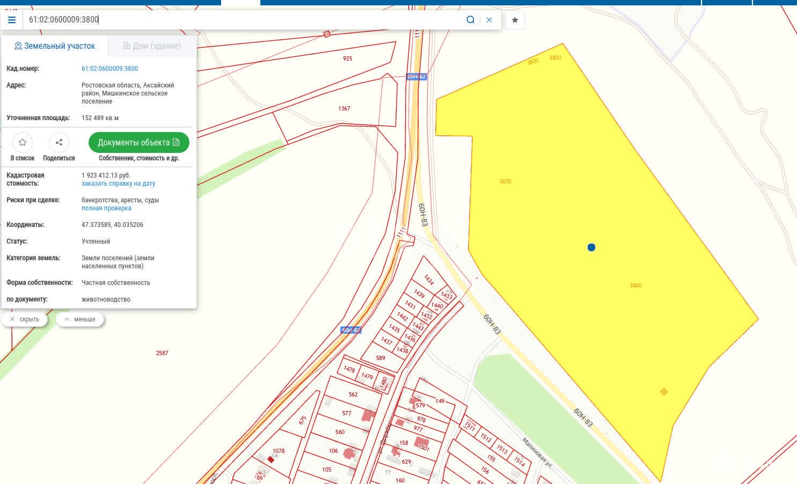Click the orange diamond marker on parcel
Screen dimensions: 797x484
pyautogui.click(x=664, y=392)
